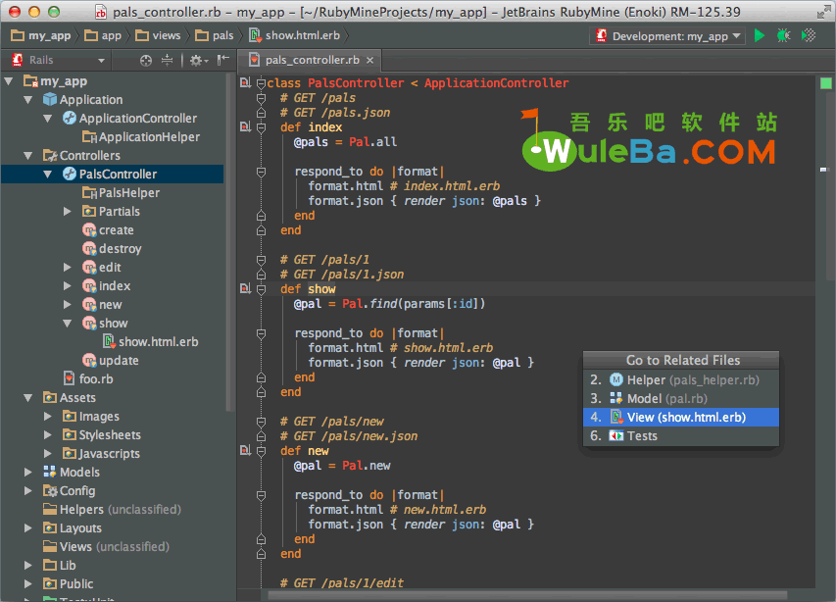This screenshot has height=602, width=836.
Task: Expand the Stylesheets folder
Action: pos(47,434)
